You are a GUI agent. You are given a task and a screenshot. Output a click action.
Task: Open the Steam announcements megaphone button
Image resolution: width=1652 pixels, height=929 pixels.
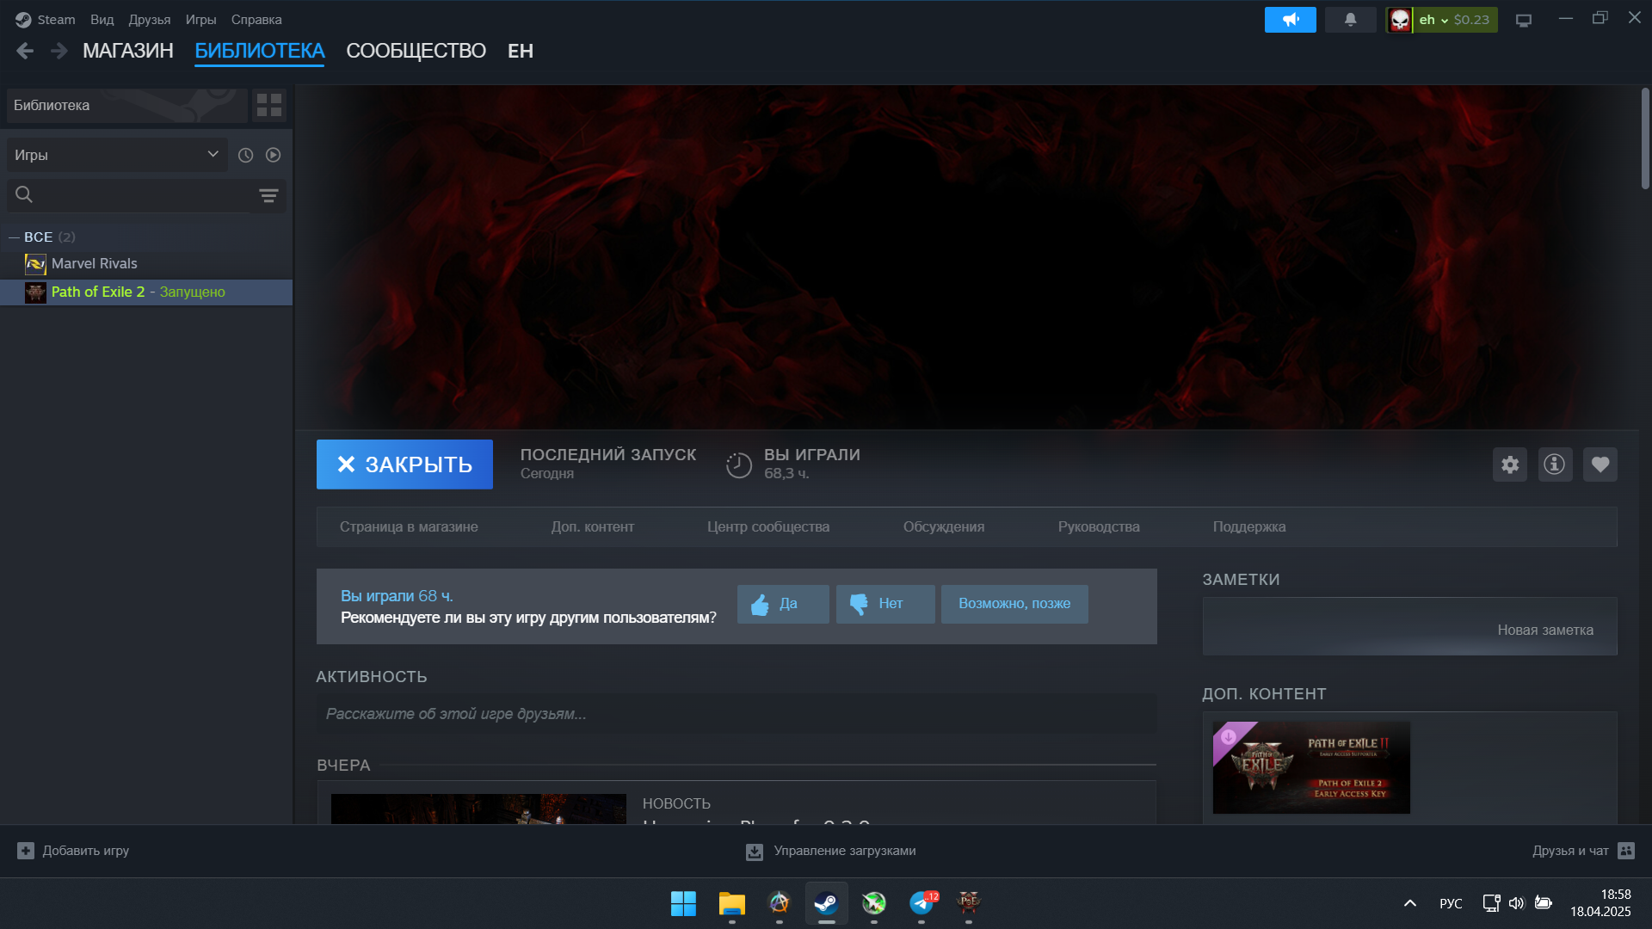point(1290,20)
